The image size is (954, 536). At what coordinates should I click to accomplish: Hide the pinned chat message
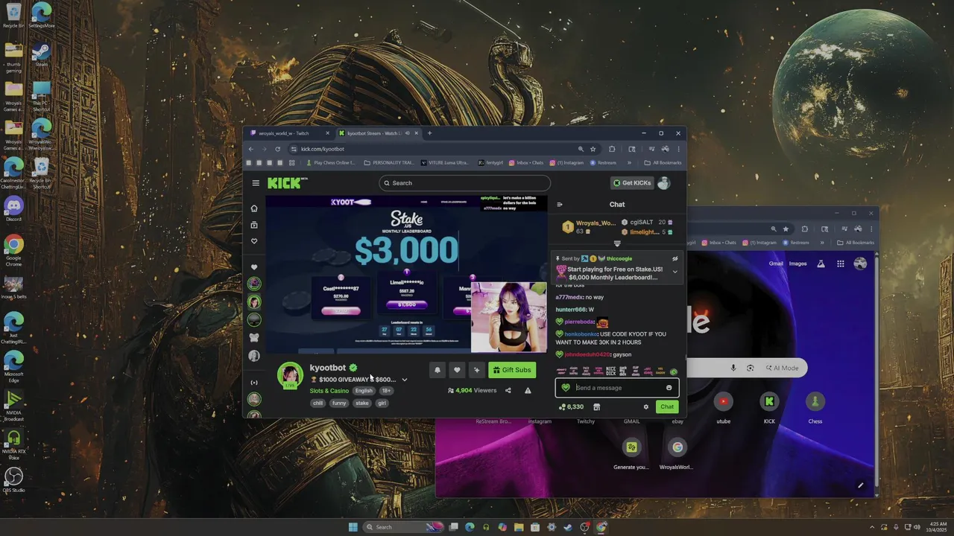(675, 259)
